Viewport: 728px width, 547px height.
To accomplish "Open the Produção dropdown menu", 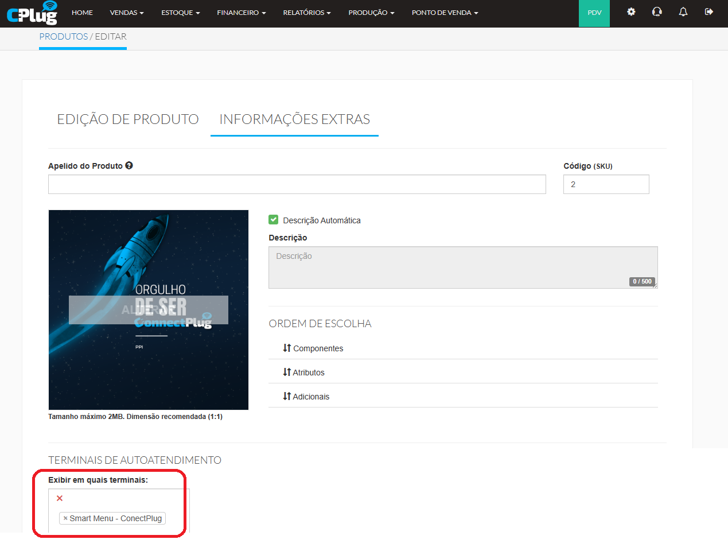I will (x=371, y=13).
